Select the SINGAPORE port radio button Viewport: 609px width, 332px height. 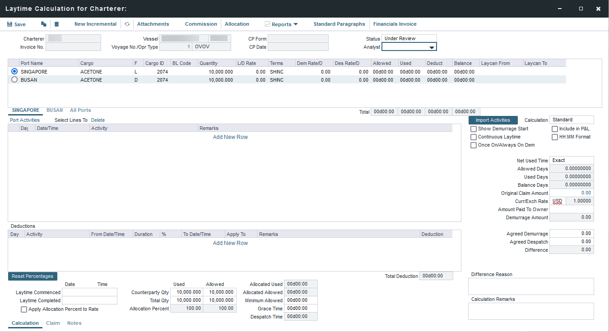click(x=14, y=72)
